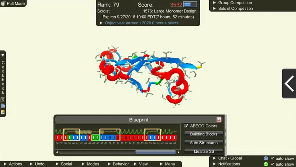
Task: Click the Chat blue info icon
Action: [x=266, y=158]
